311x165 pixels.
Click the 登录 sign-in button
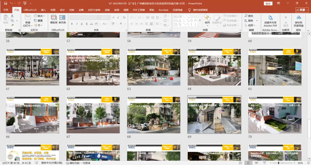coord(268,3)
